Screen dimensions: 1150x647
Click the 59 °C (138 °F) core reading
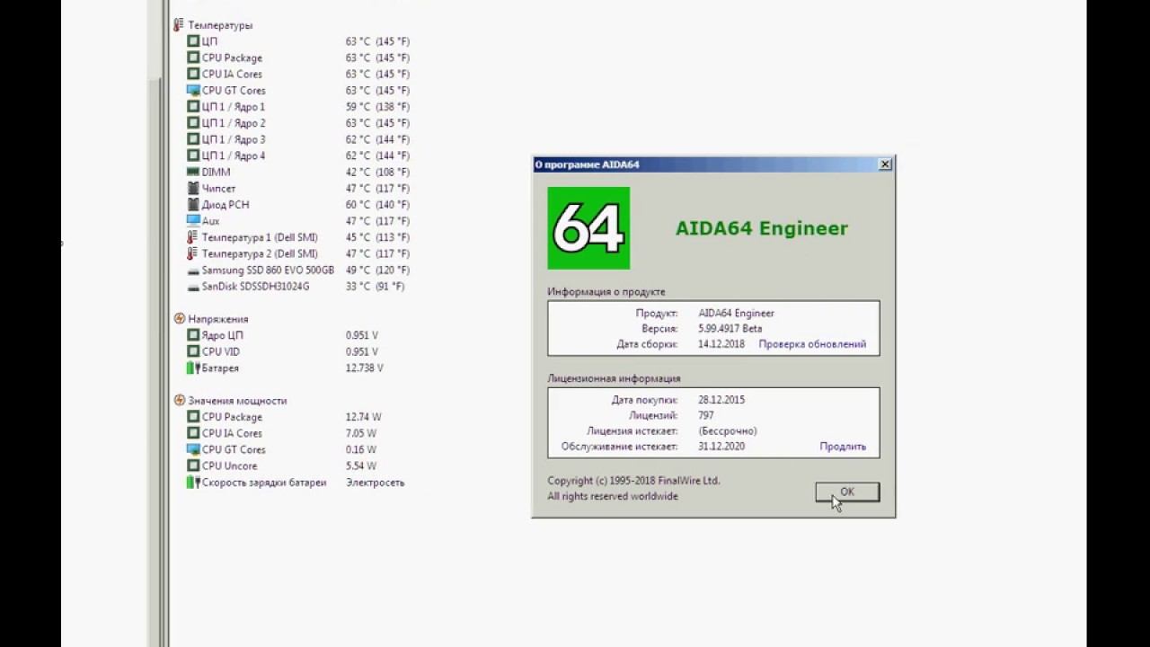tap(377, 107)
